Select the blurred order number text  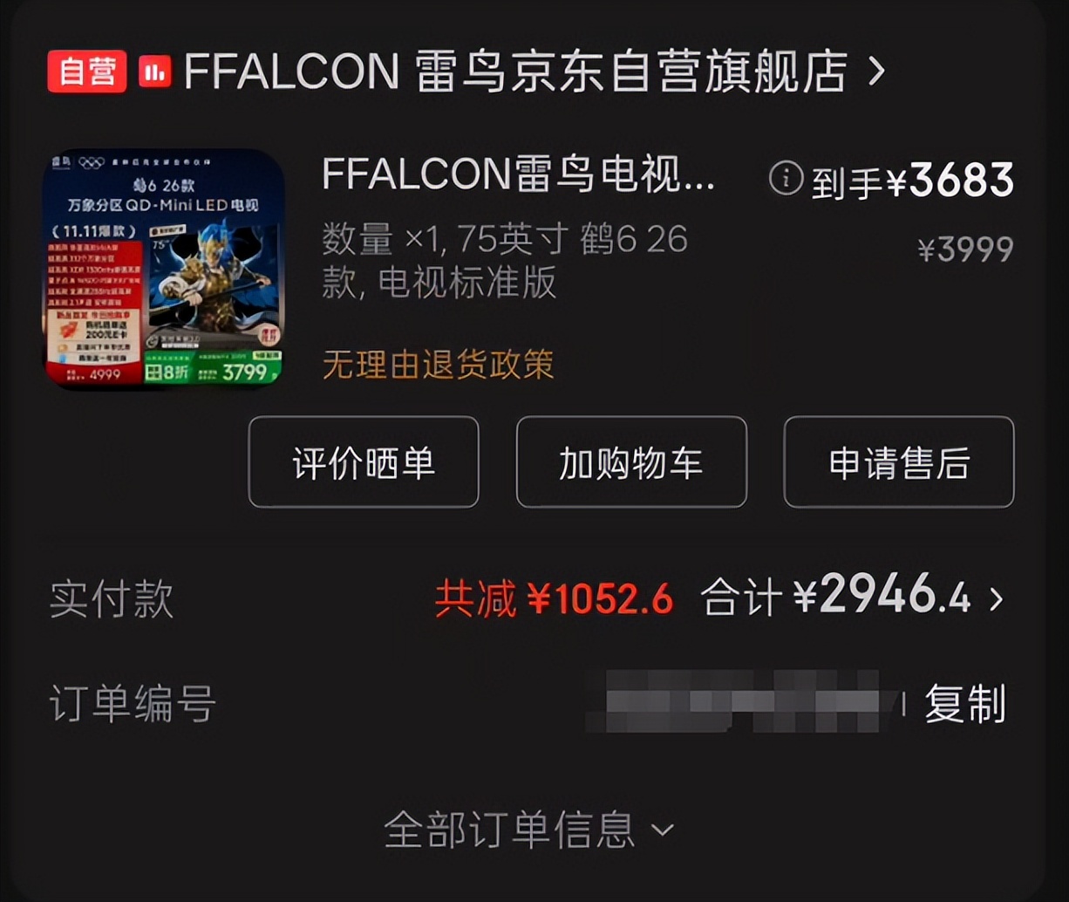pos(741,701)
